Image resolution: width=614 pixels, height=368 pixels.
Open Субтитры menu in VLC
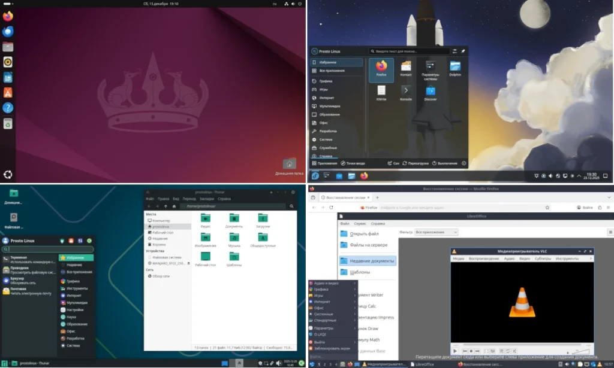coord(543,258)
